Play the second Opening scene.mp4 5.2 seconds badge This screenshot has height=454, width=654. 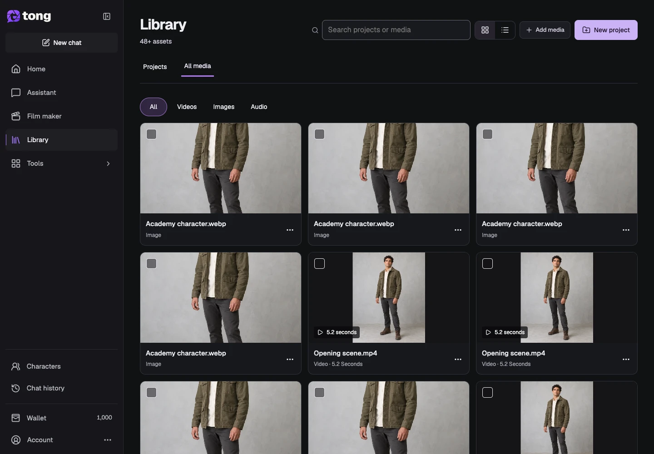[505, 332]
